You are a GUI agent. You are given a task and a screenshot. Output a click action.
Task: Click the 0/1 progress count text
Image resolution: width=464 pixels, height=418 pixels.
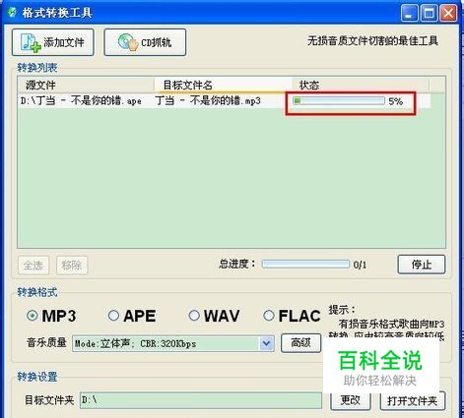pyautogui.click(x=360, y=265)
